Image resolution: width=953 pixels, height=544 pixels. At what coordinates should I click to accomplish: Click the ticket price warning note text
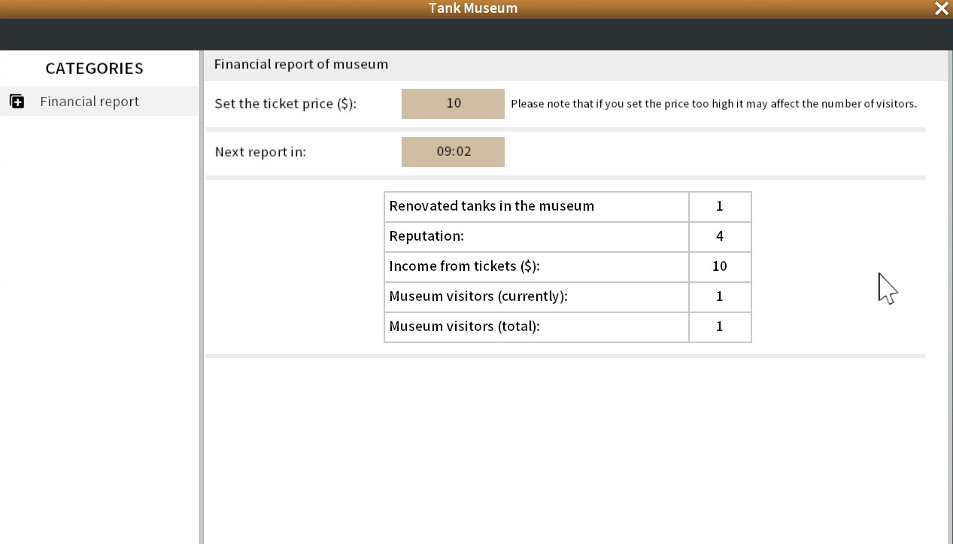tap(714, 104)
